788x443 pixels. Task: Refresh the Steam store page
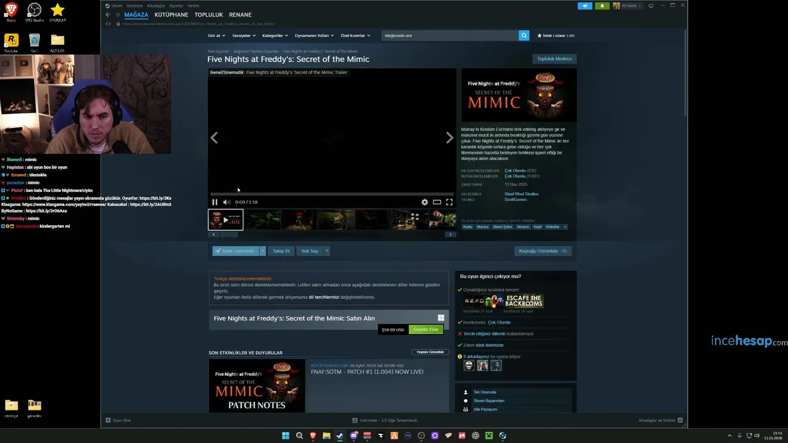pos(109,23)
